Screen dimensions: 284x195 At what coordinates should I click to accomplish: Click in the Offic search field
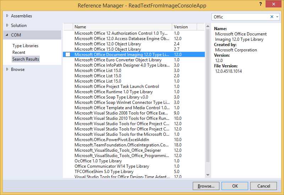pyautogui.click(x=241, y=17)
